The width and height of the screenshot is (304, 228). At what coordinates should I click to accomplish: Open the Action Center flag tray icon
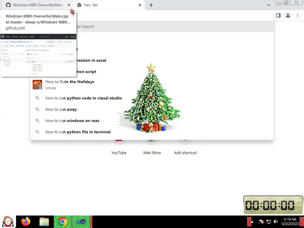pos(261,221)
